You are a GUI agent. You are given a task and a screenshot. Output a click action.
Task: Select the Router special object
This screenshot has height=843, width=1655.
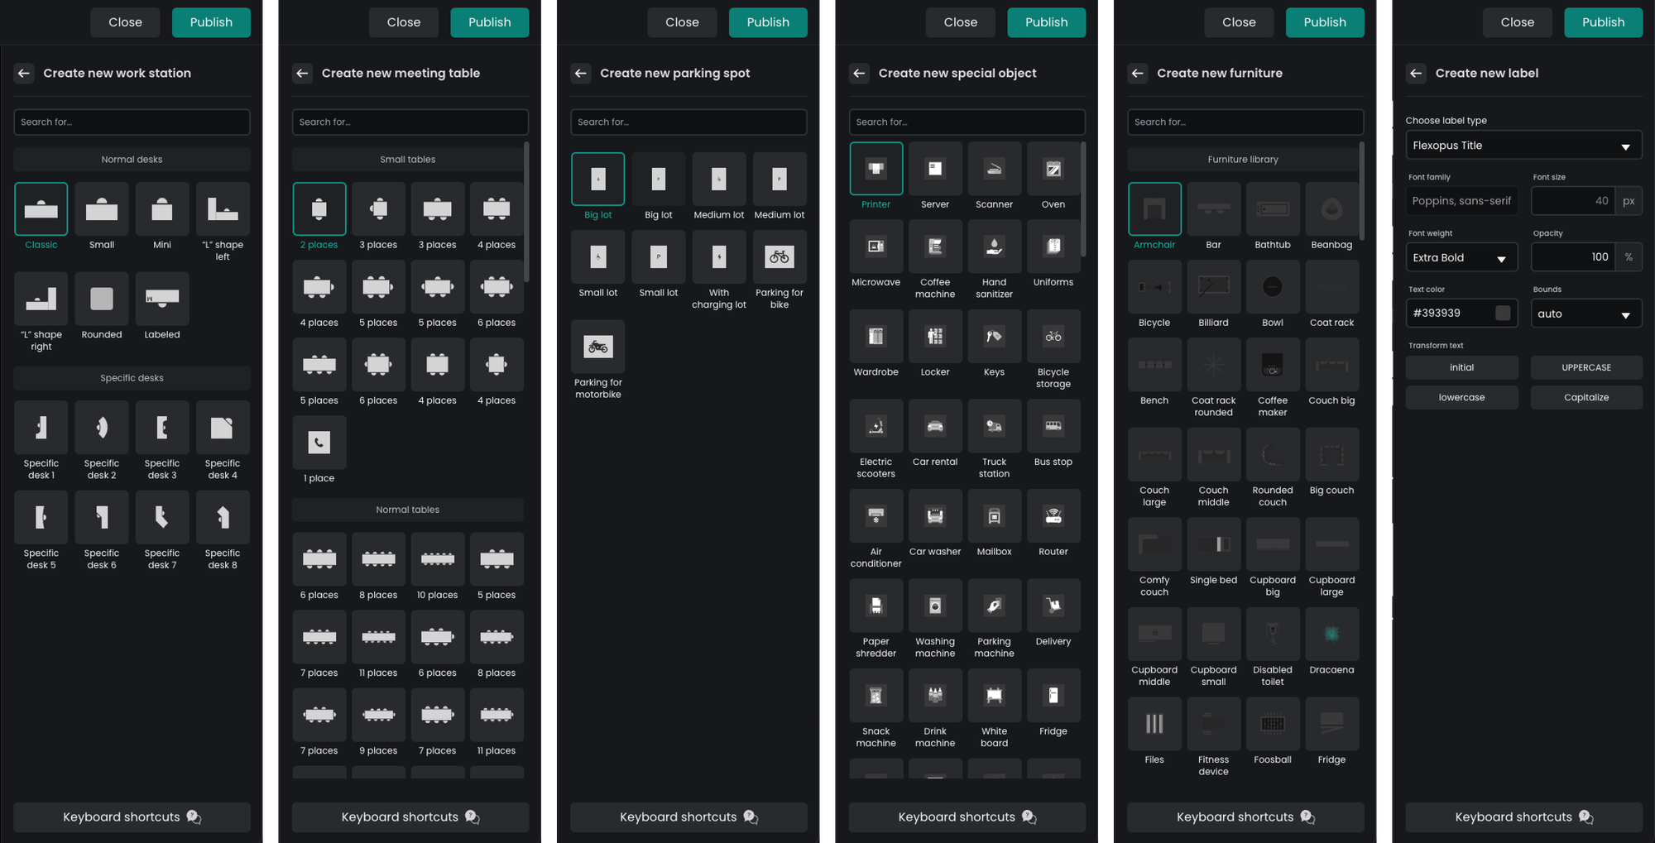(x=1053, y=516)
